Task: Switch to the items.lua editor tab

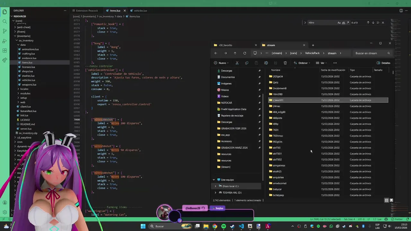Action: pos(115,11)
